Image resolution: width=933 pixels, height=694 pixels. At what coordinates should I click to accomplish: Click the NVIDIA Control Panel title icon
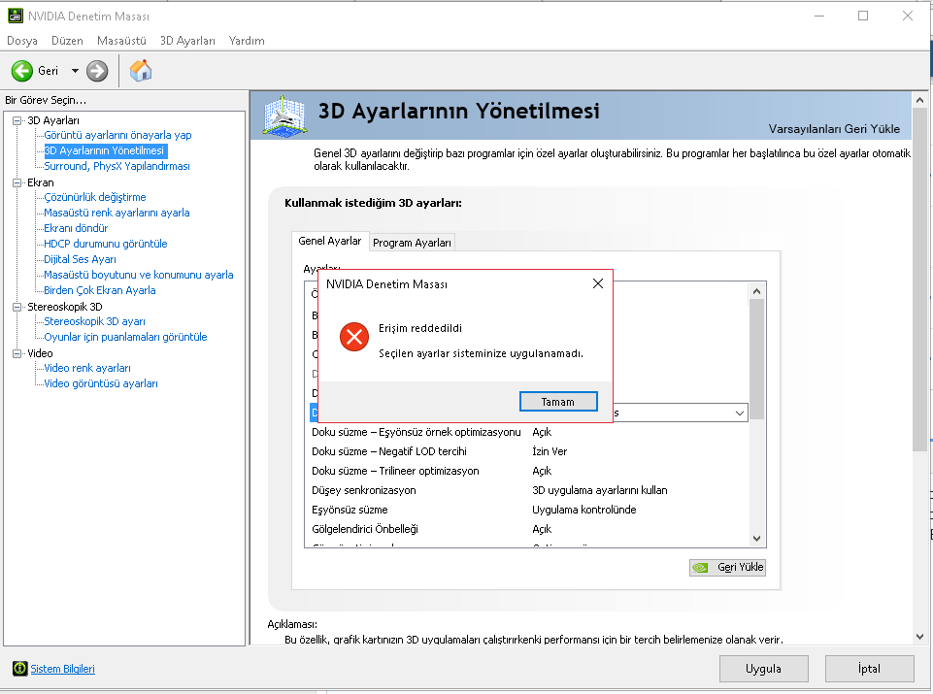coord(15,17)
